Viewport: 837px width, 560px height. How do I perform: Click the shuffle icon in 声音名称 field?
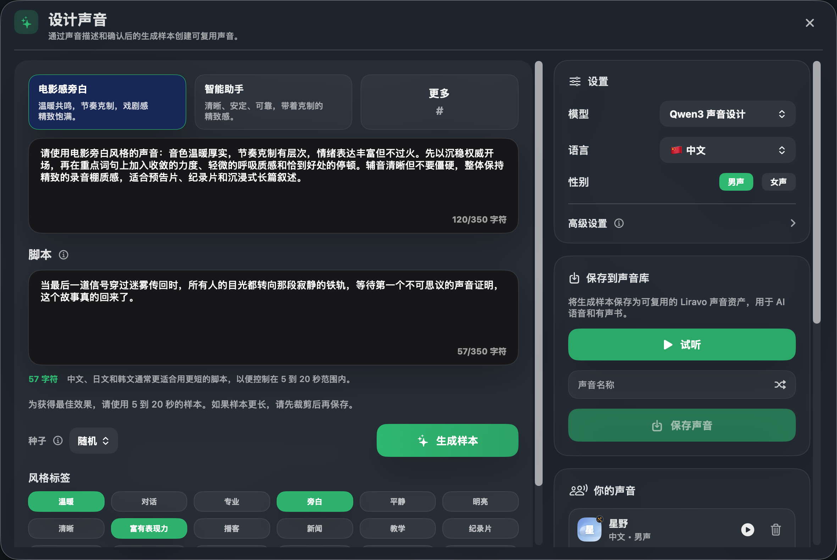click(x=780, y=385)
